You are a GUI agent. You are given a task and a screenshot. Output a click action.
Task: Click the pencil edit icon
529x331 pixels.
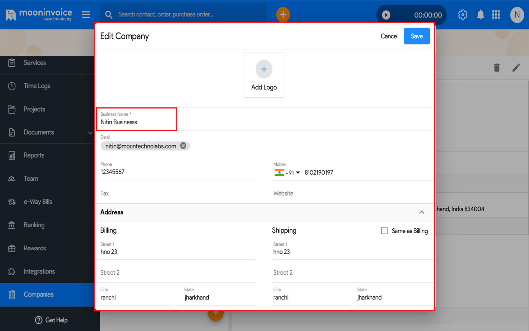516,68
